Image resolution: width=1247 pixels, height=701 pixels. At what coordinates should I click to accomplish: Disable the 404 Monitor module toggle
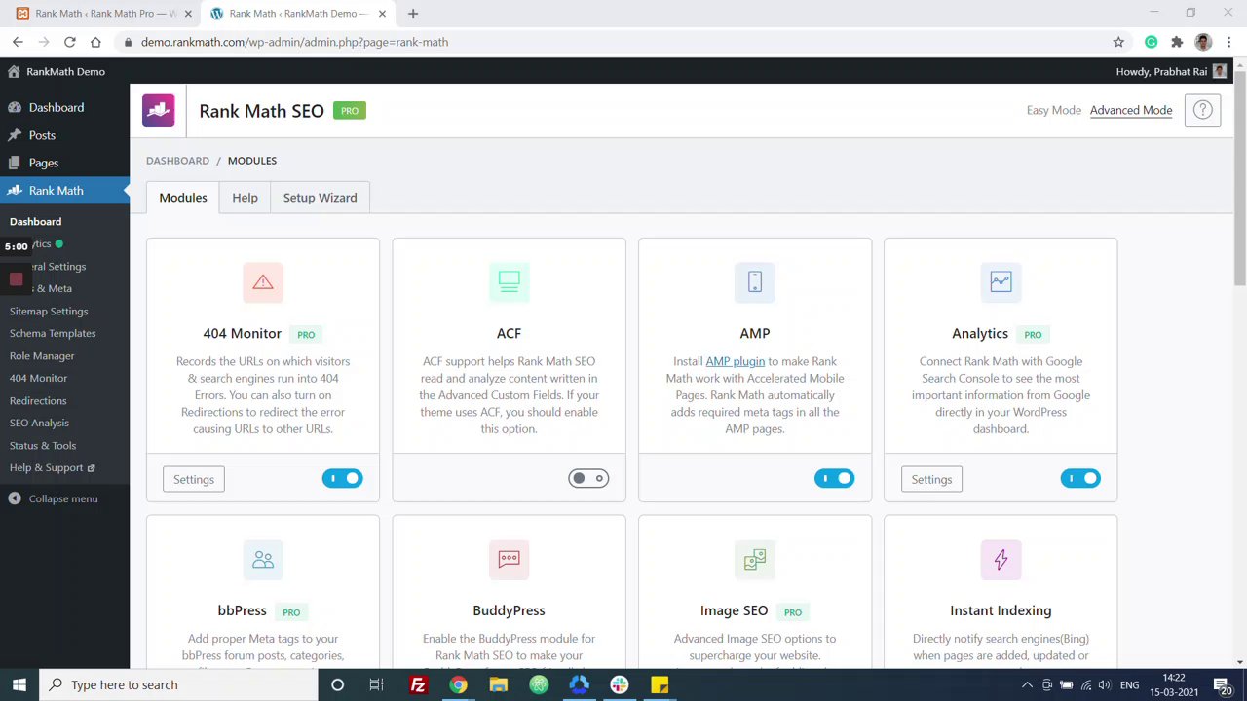(x=342, y=478)
